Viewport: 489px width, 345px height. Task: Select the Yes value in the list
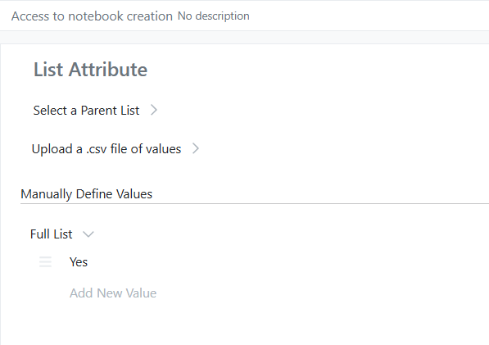point(79,262)
